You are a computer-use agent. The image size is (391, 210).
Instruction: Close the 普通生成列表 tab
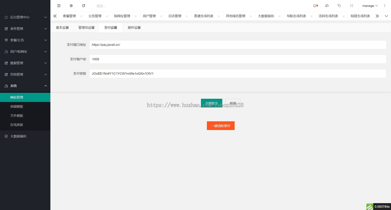click(219, 16)
